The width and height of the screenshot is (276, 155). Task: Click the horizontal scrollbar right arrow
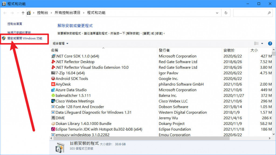[270, 138]
